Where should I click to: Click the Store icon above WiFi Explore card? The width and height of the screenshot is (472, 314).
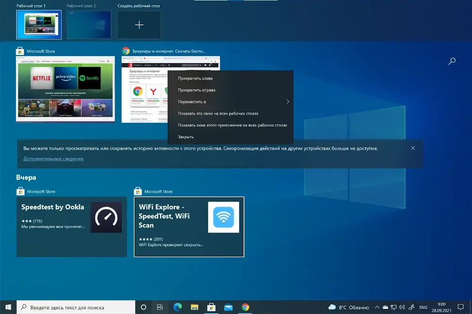click(138, 191)
